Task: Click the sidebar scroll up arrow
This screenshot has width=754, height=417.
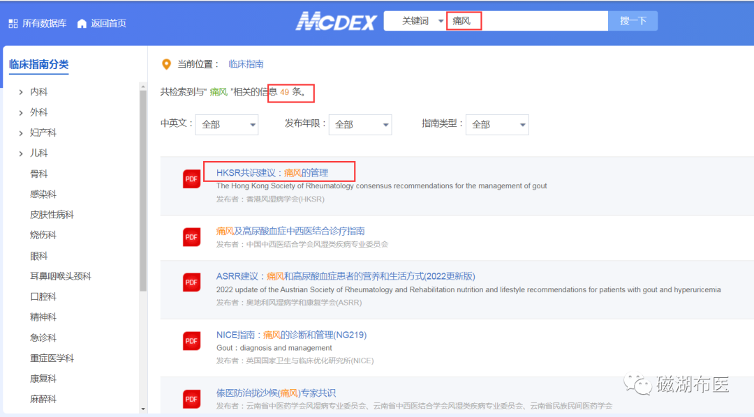Action: 143,87
